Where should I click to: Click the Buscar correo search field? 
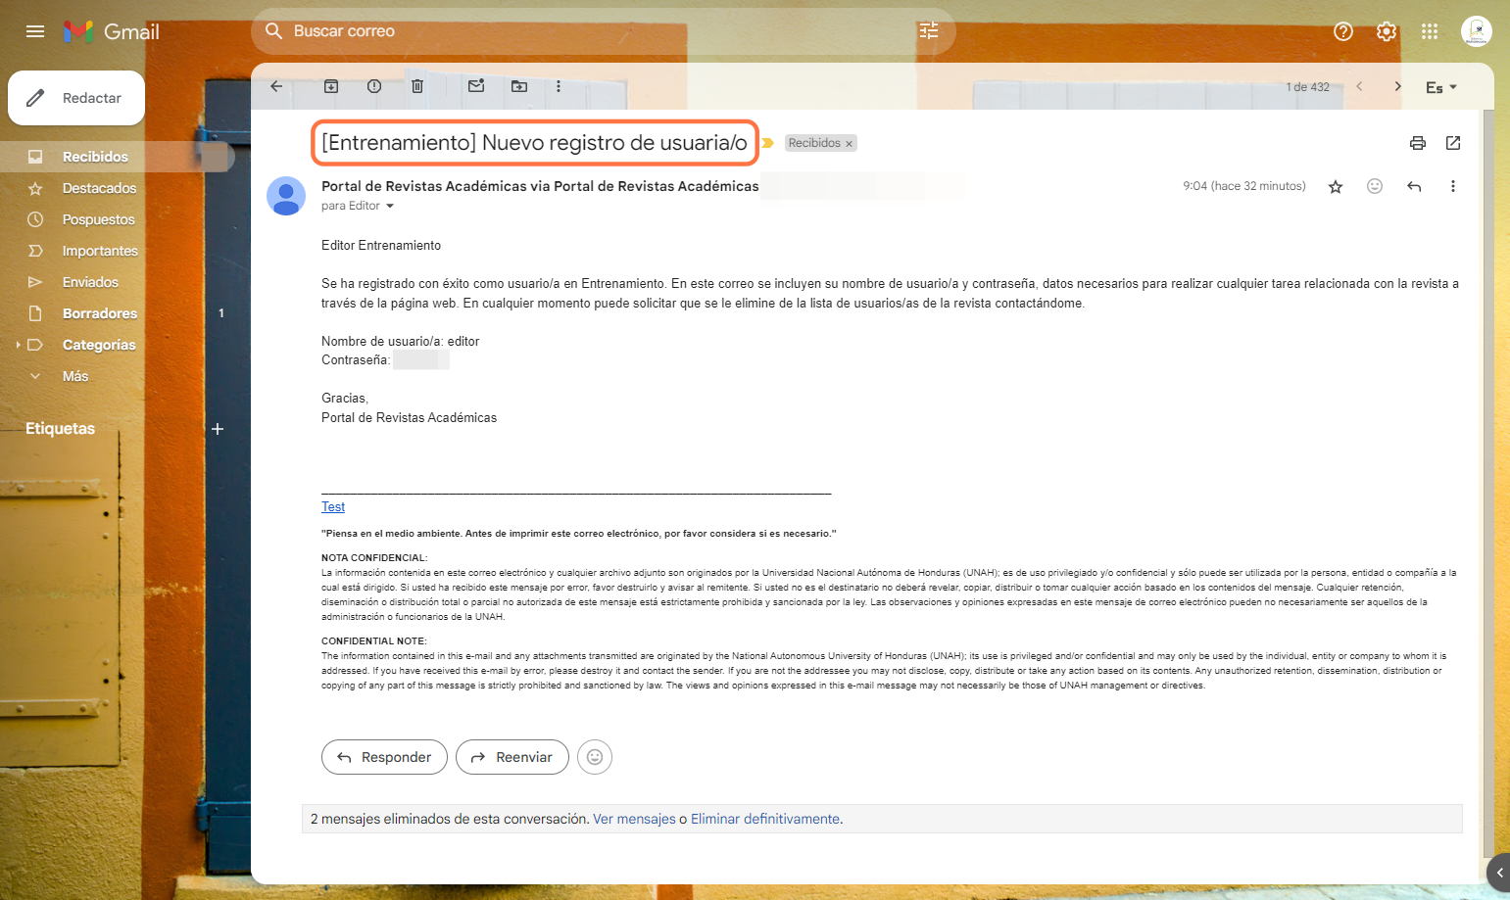click(603, 31)
